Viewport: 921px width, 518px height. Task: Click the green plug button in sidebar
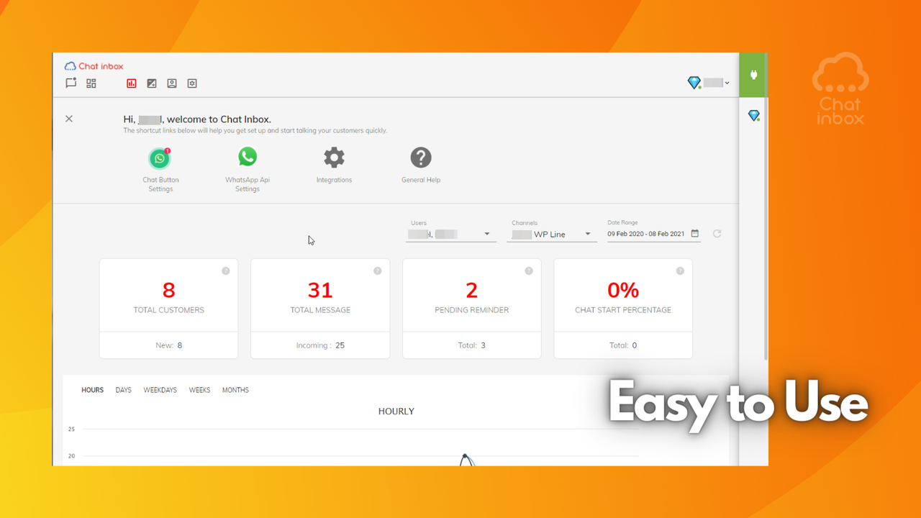coord(753,75)
